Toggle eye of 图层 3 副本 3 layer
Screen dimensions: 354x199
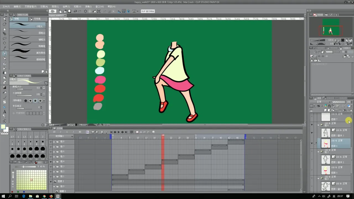click(312, 133)
